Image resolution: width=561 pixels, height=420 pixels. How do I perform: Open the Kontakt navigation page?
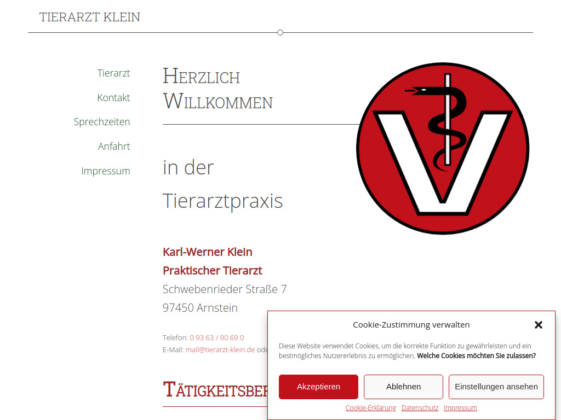(x=113, y=97)
